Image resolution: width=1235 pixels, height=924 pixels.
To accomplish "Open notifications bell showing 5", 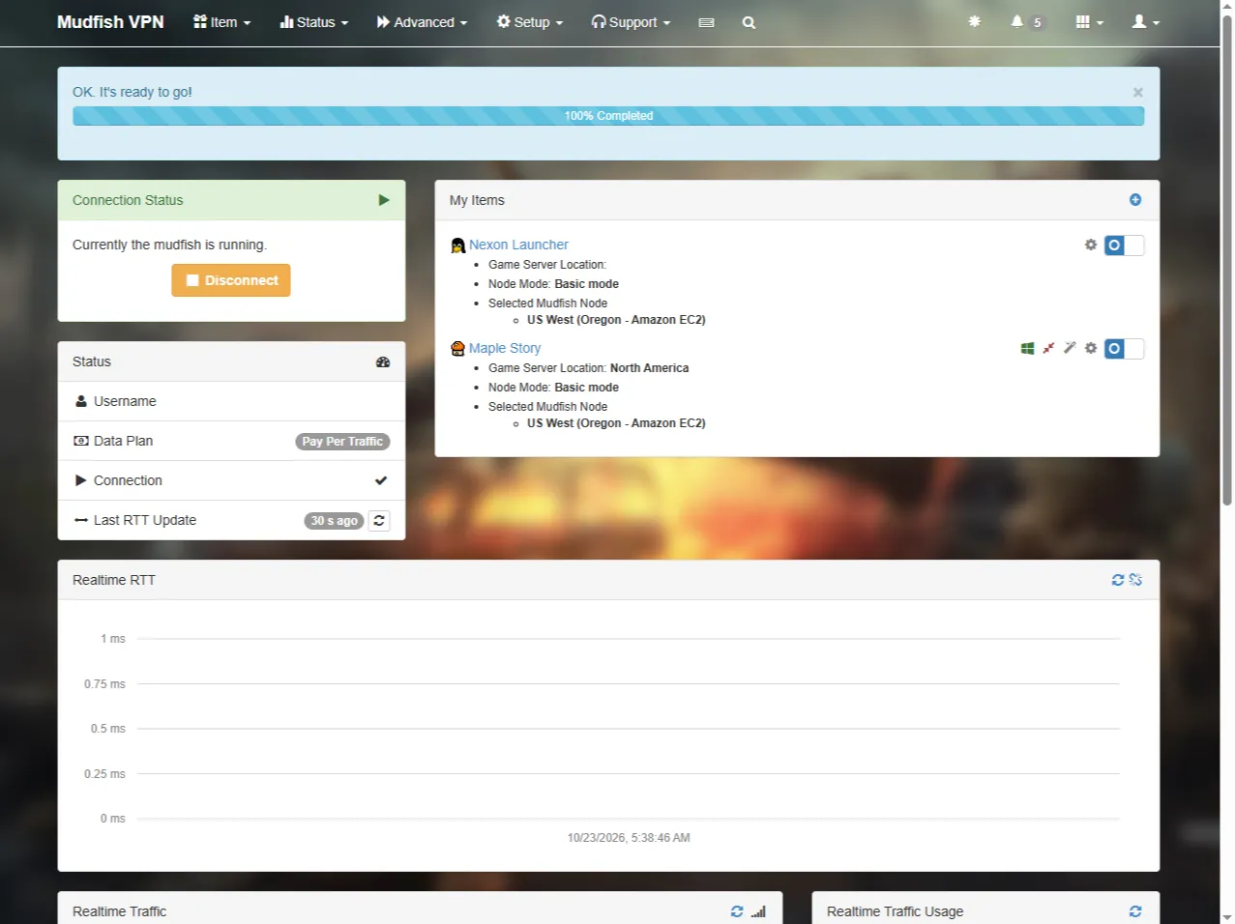I will click(x=1026, y=21).
